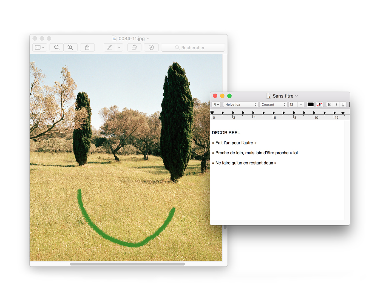Open the sidebar view menu in Preview
372x307 pixels.
[x=40, y=47]
